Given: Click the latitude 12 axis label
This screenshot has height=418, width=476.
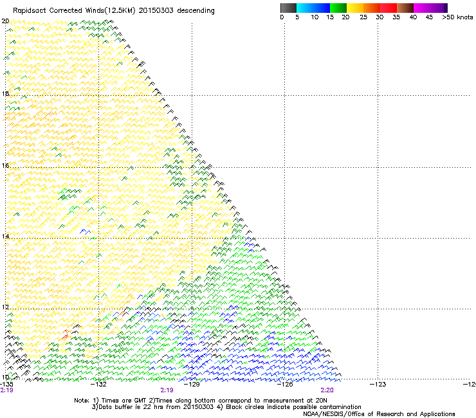Looking at the screenshot, I should pos(5,307).
